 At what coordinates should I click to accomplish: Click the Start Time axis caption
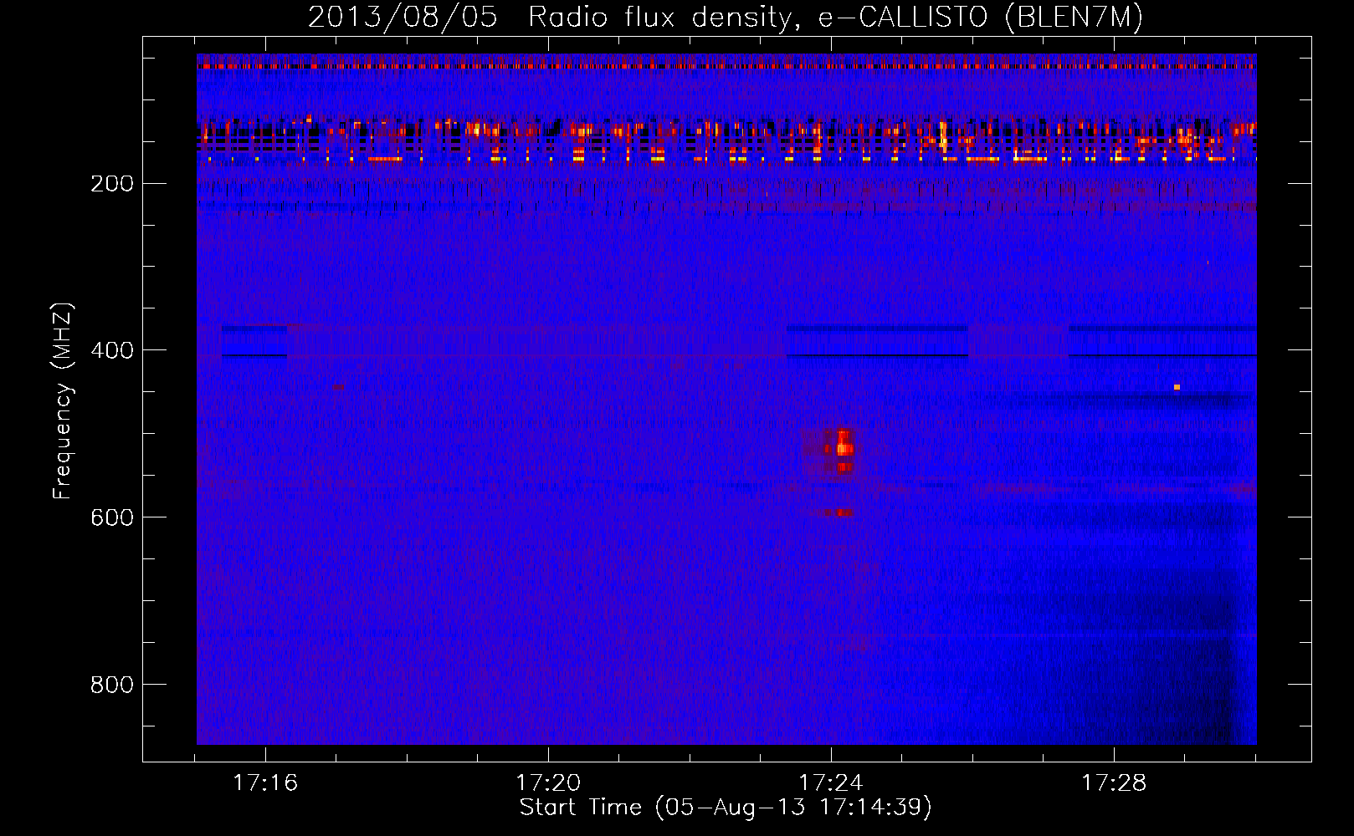pos(726,808)
